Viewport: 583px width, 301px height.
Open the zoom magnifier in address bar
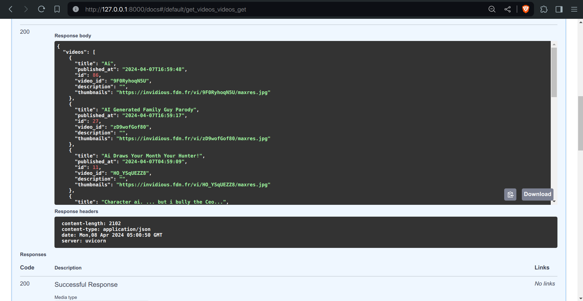[x=492, y=9]
